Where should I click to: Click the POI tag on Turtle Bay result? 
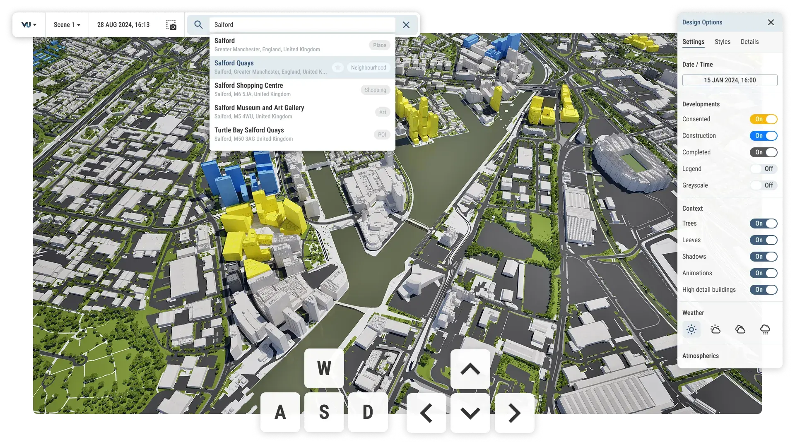(x=382, y=135)
